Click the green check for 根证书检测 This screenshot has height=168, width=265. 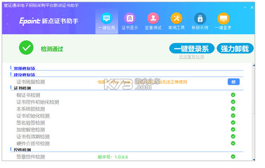click(233, 95)
